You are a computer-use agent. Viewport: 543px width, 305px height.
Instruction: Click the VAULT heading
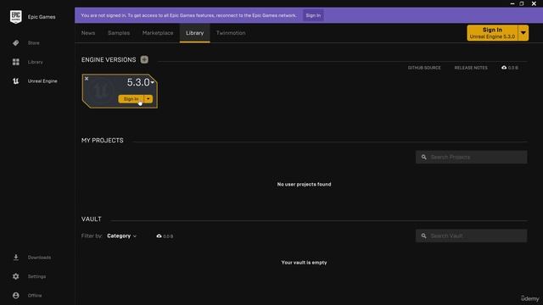(x=91, y=219)
